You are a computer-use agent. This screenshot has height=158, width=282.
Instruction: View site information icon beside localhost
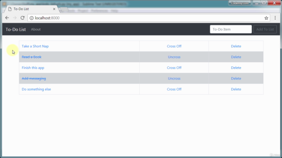pos(31,18)
